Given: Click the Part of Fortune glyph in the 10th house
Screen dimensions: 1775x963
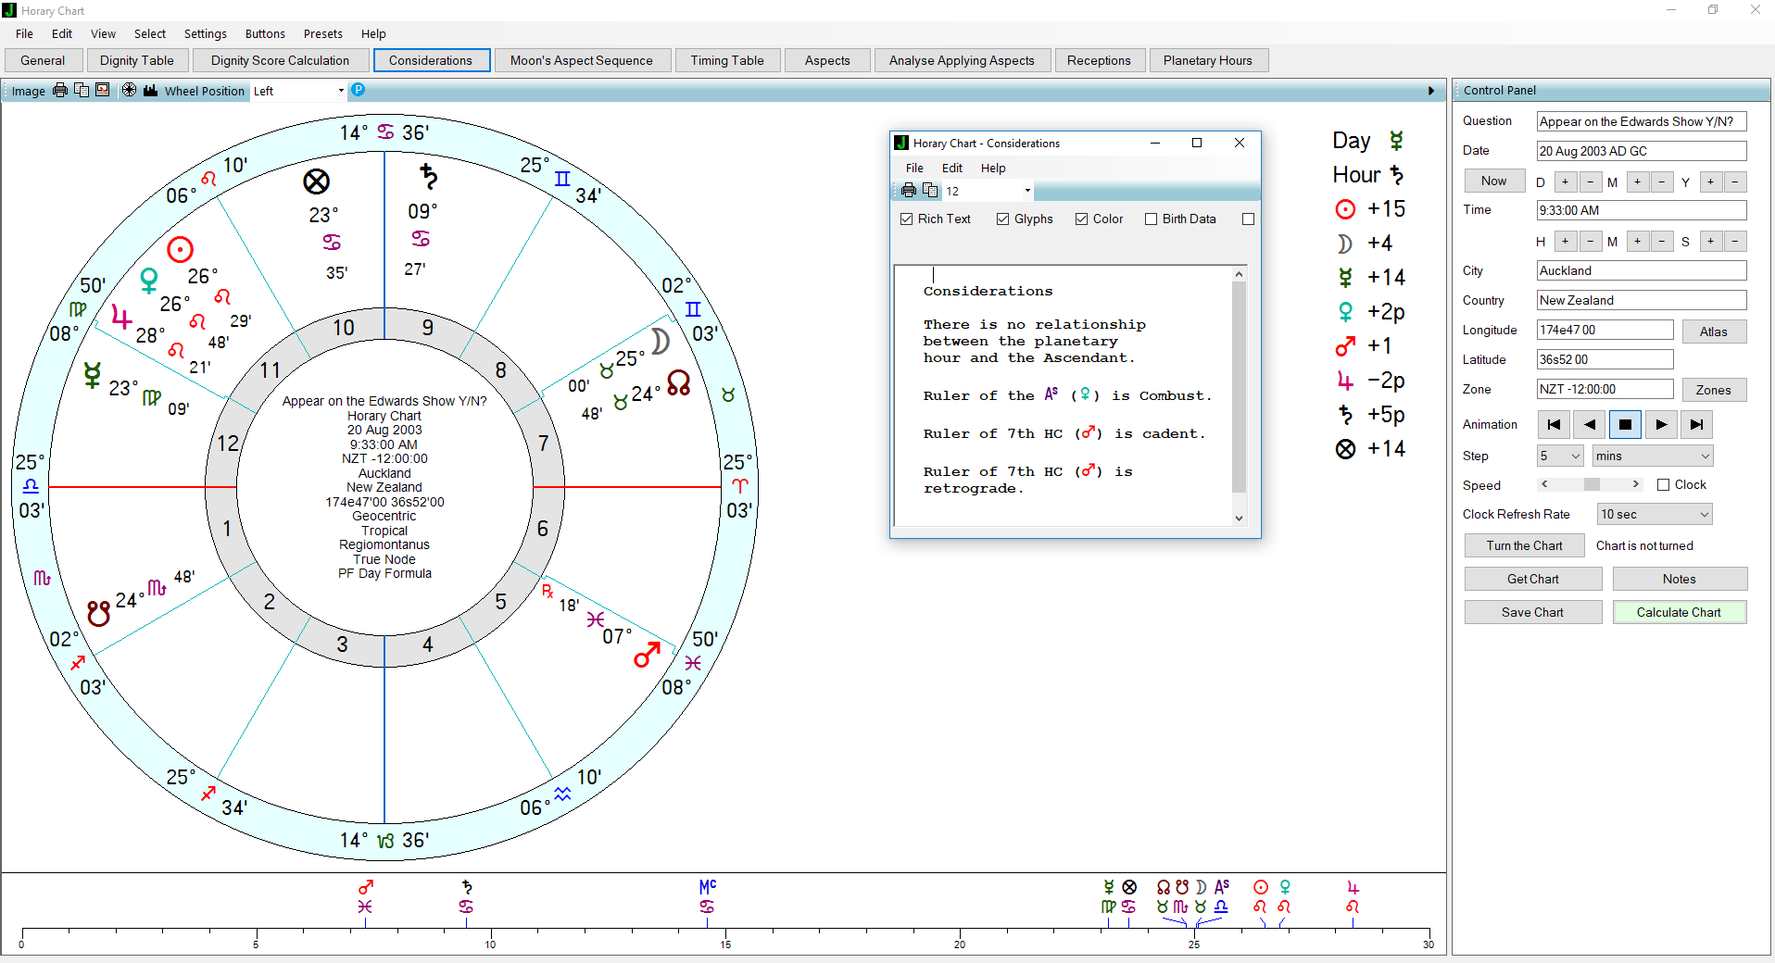Looking at the screenshot, I should (x=317, y=181).
